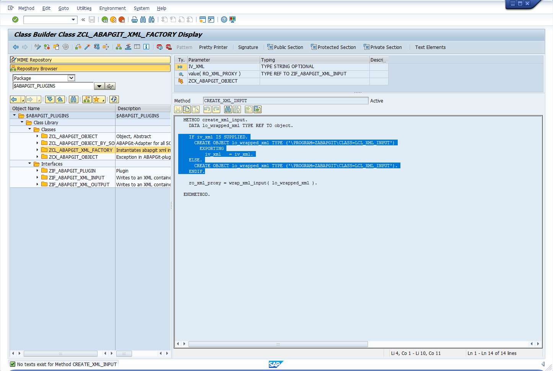The image size is (553, 371).
Task: Open the Method menu
Action: tap(26, 8)
